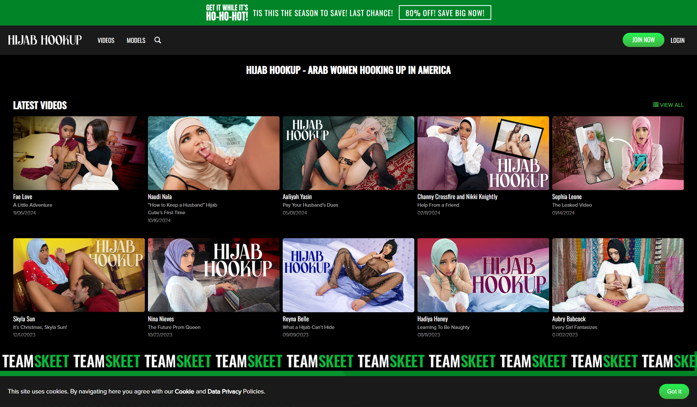Click the Join Now button

643,40
